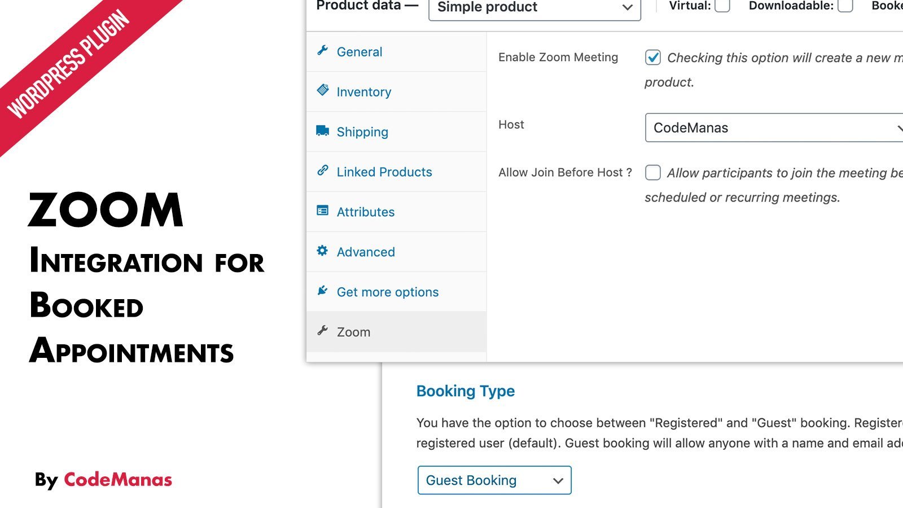This screenshot has width=903, height=508.
Task: Open the Simple product type dropdown
Action: [534, 8]
